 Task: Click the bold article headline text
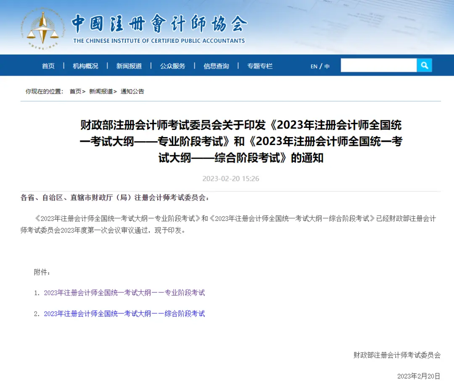(x=240, y=141)
